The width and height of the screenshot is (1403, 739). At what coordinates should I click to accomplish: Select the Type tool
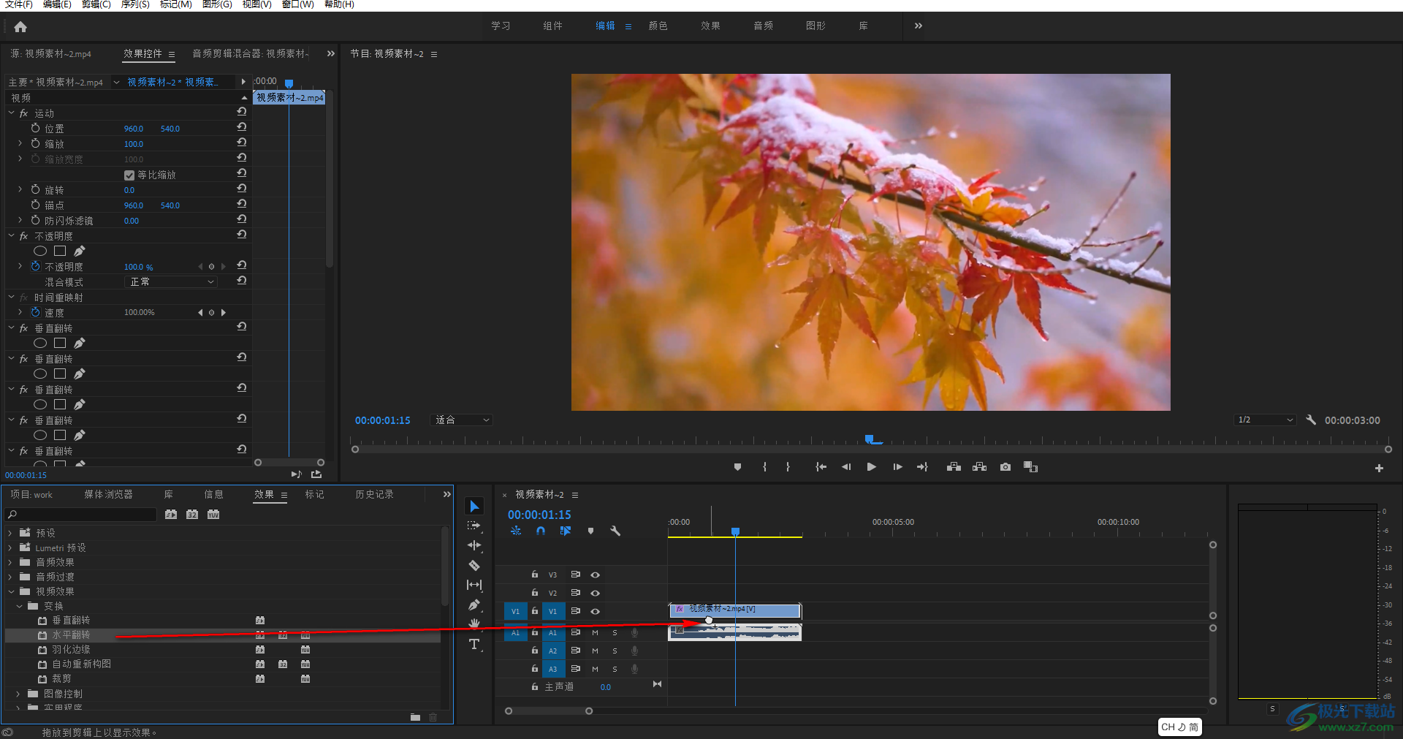pyautogui.click(x=474, y=644)
